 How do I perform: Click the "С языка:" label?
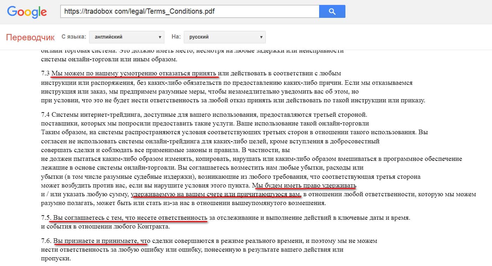click(x=74, y=36)
